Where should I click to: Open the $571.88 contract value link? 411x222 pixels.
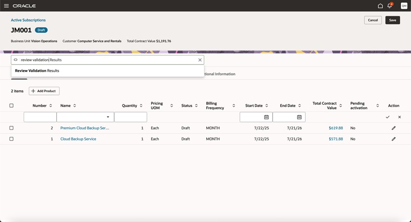tap(336, 139)
